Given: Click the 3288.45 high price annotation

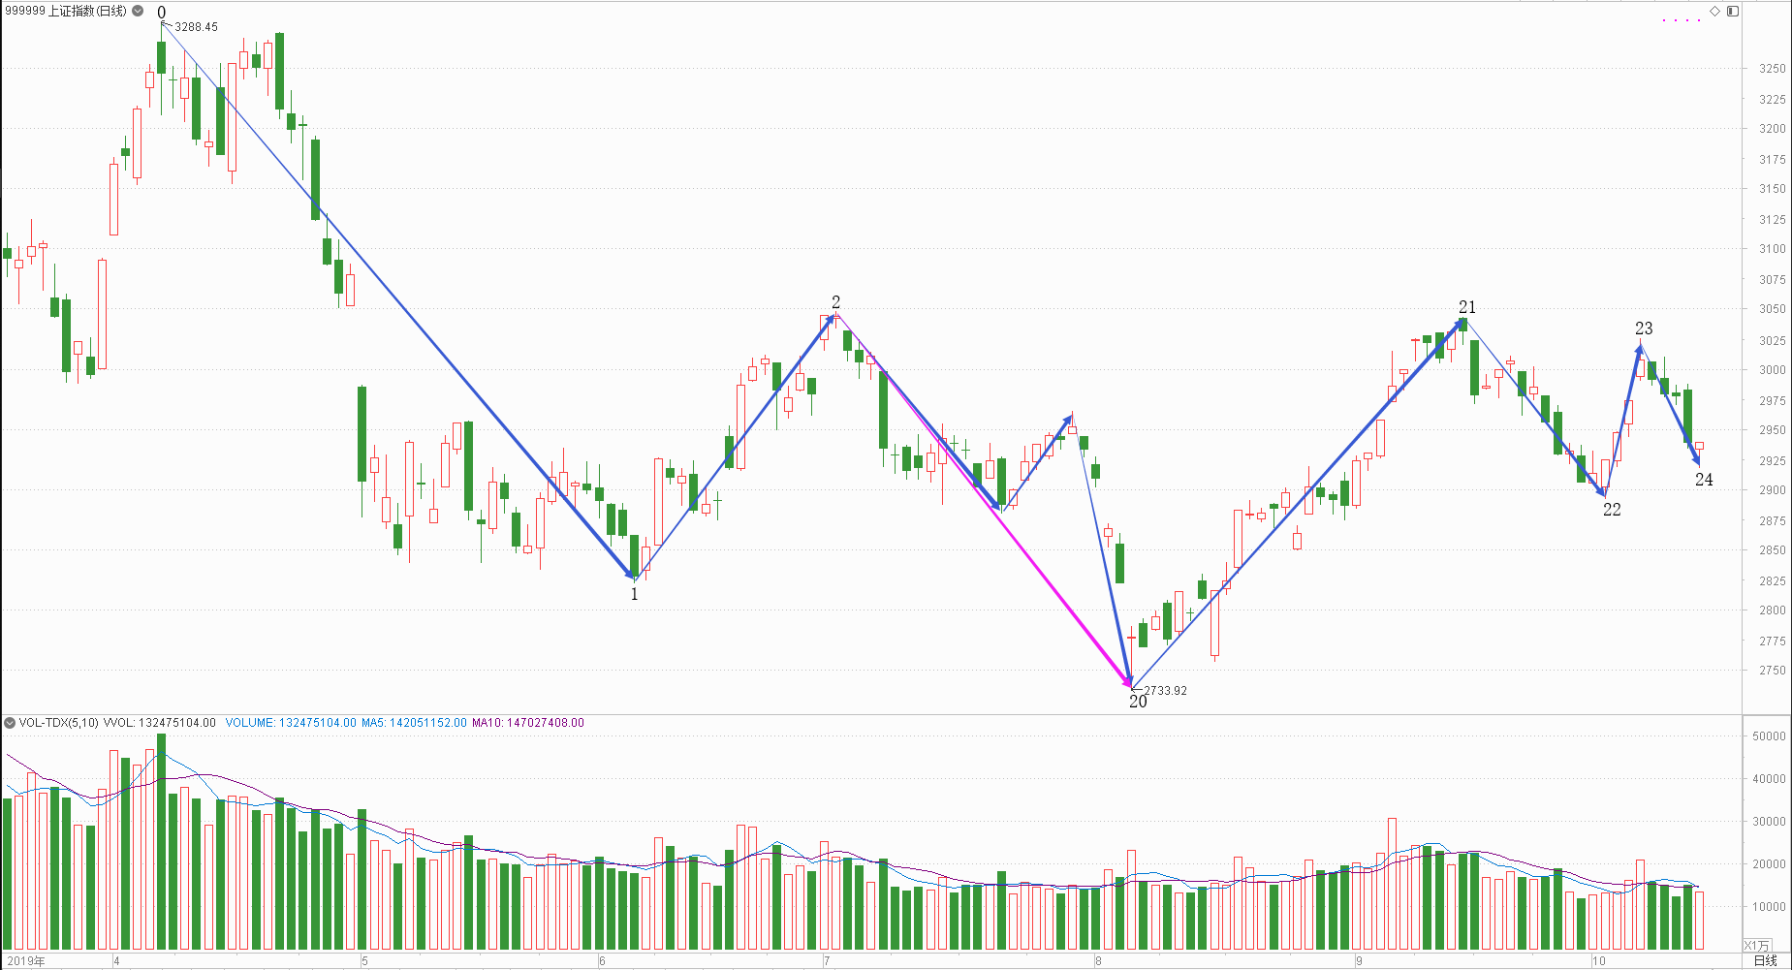Looking at the screenshot, I should coord(196,27).
